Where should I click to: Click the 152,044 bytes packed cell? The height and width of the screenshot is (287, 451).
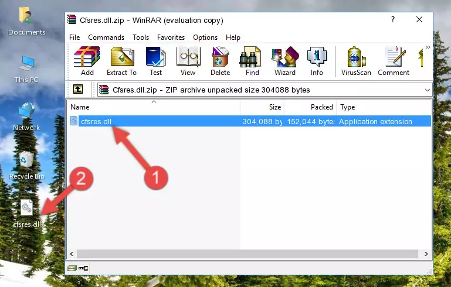(310, 121)
